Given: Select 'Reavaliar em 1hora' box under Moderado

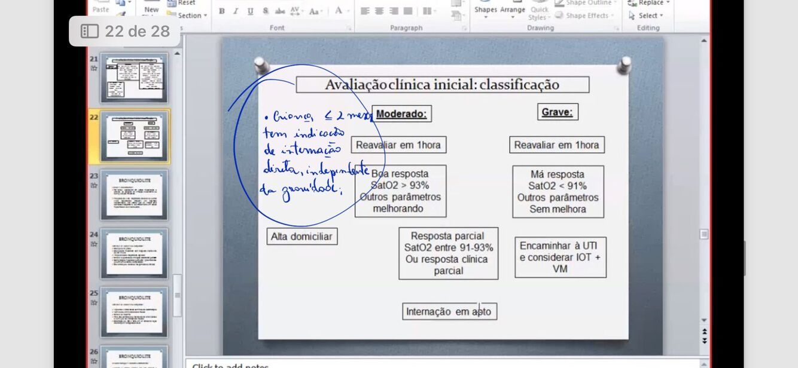Looking at the screenshot, I should tap(398, 145).
